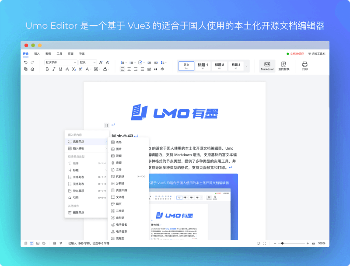The width and height of the screenshot is (350, 266).
Task: Open the Markdown mode icon
Action: tap(267, 66)
